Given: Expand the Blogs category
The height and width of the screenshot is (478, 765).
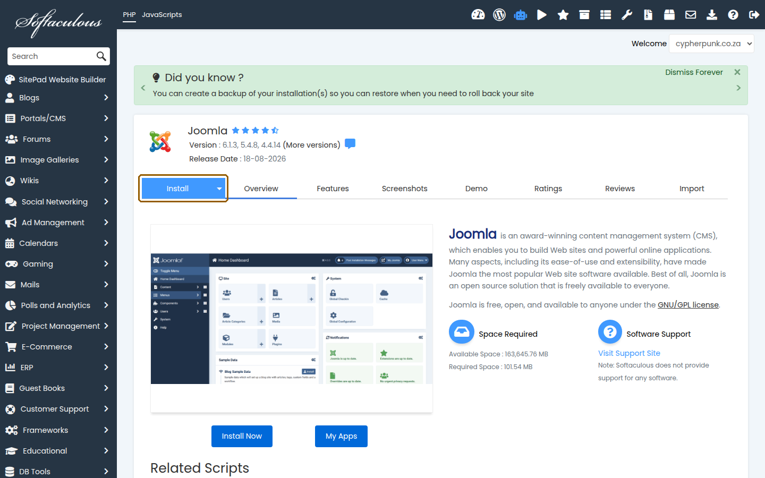Looking at the screenshot, I should pos(58,98).
